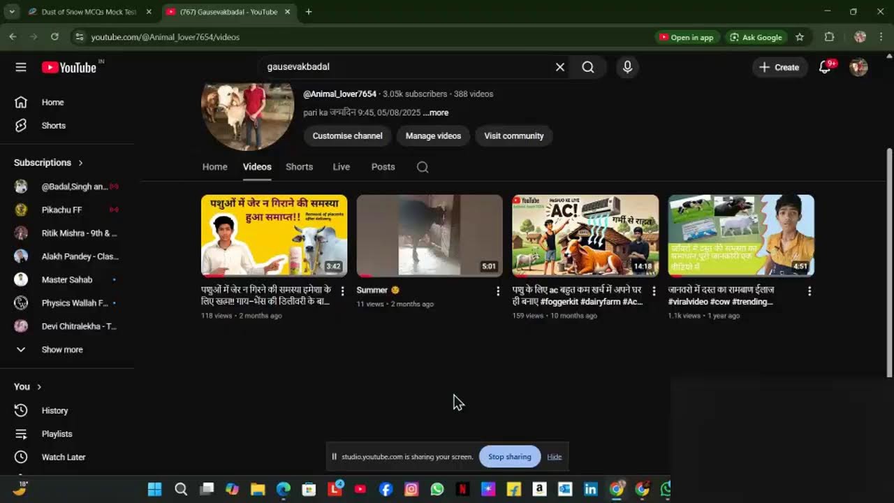Image resolution: width=894 pixels, height=503 pixels.
Task: Open the Chrome profile avatar
Action: pyautogui.click(x=860, y=37)
